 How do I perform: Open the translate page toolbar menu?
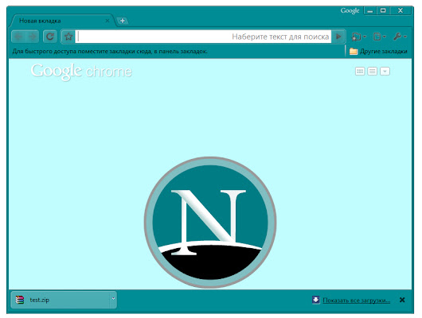358,37
